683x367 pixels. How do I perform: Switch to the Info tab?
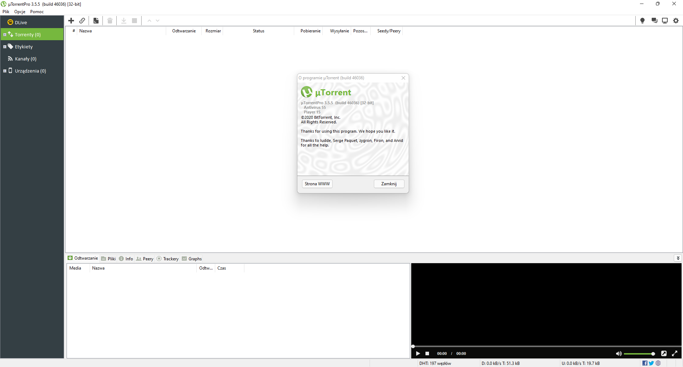click(126, 259)
